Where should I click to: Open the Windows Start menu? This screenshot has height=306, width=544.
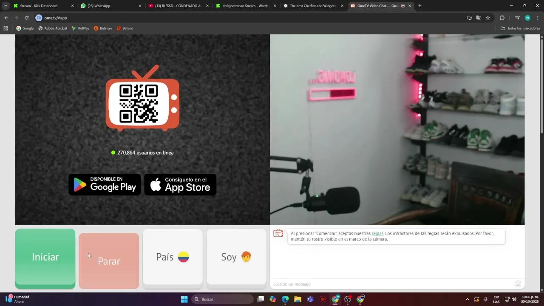pyautogui.click(x=184, y=299)
